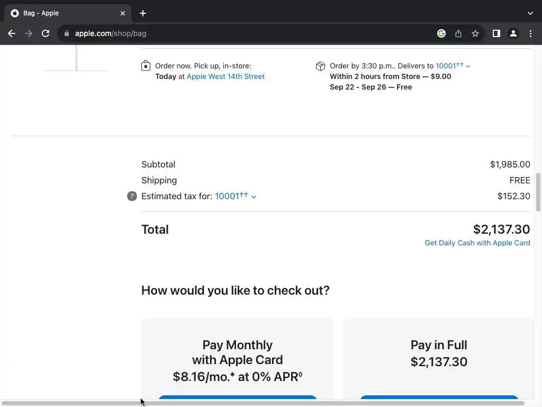This screenshot has height=407, width=542.
Task: Close the Bag - Apple tab
Action: pos(123,13)
